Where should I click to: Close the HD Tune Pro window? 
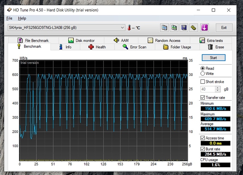coord(229,10)
